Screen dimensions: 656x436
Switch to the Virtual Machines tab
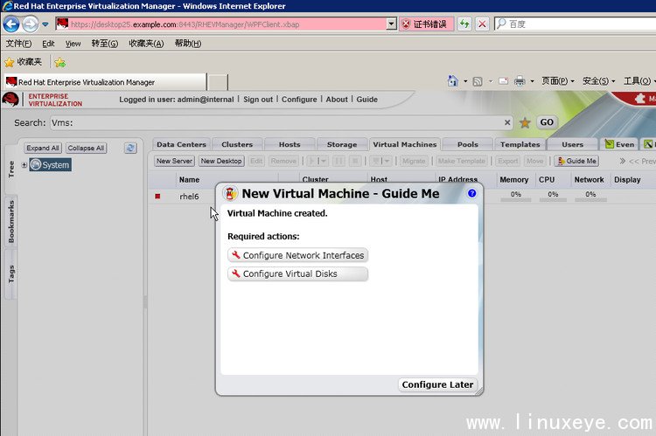(x=405, y=144)
